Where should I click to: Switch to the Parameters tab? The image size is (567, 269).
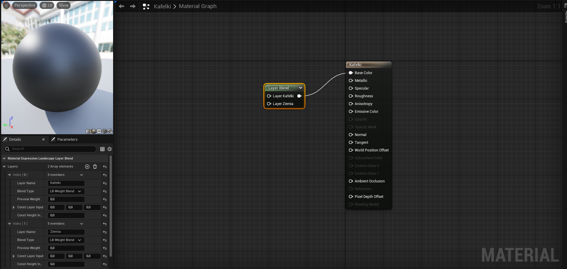coord(67,139)
